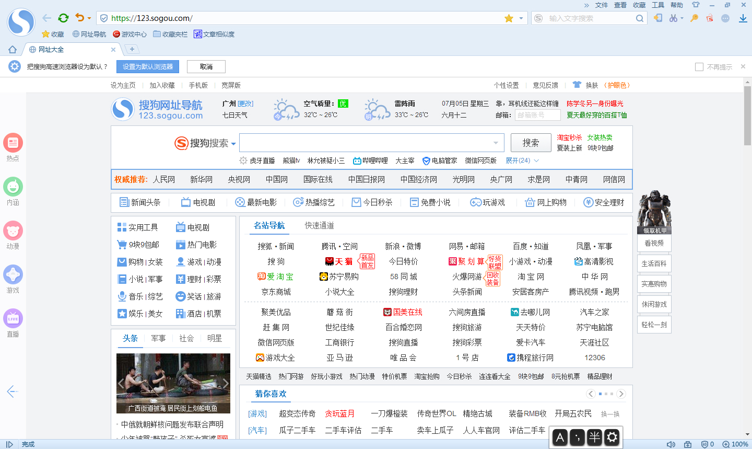
Task: Toggle the A language mode in the input method bar
Action: [x=560, y=437]
